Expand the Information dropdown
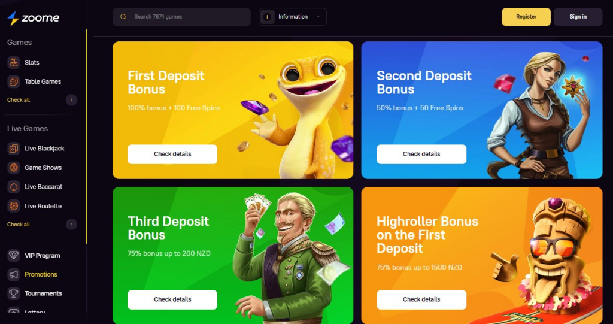Screen dimensions: 613x324 [x=292, y=17]
